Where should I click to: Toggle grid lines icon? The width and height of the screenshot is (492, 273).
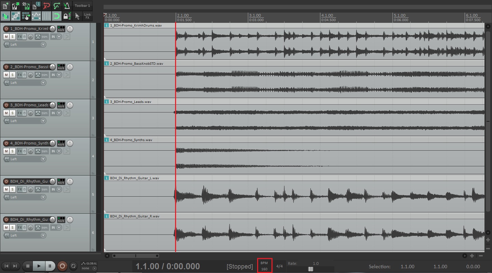[46, 16]
